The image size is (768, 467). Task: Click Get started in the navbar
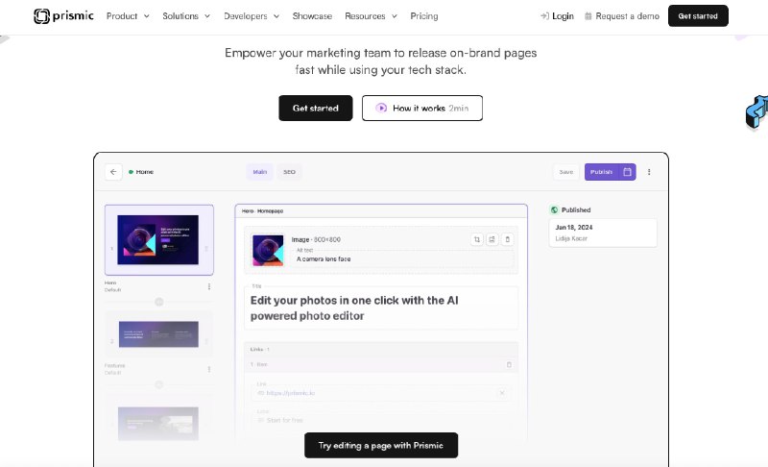(698, 15)
